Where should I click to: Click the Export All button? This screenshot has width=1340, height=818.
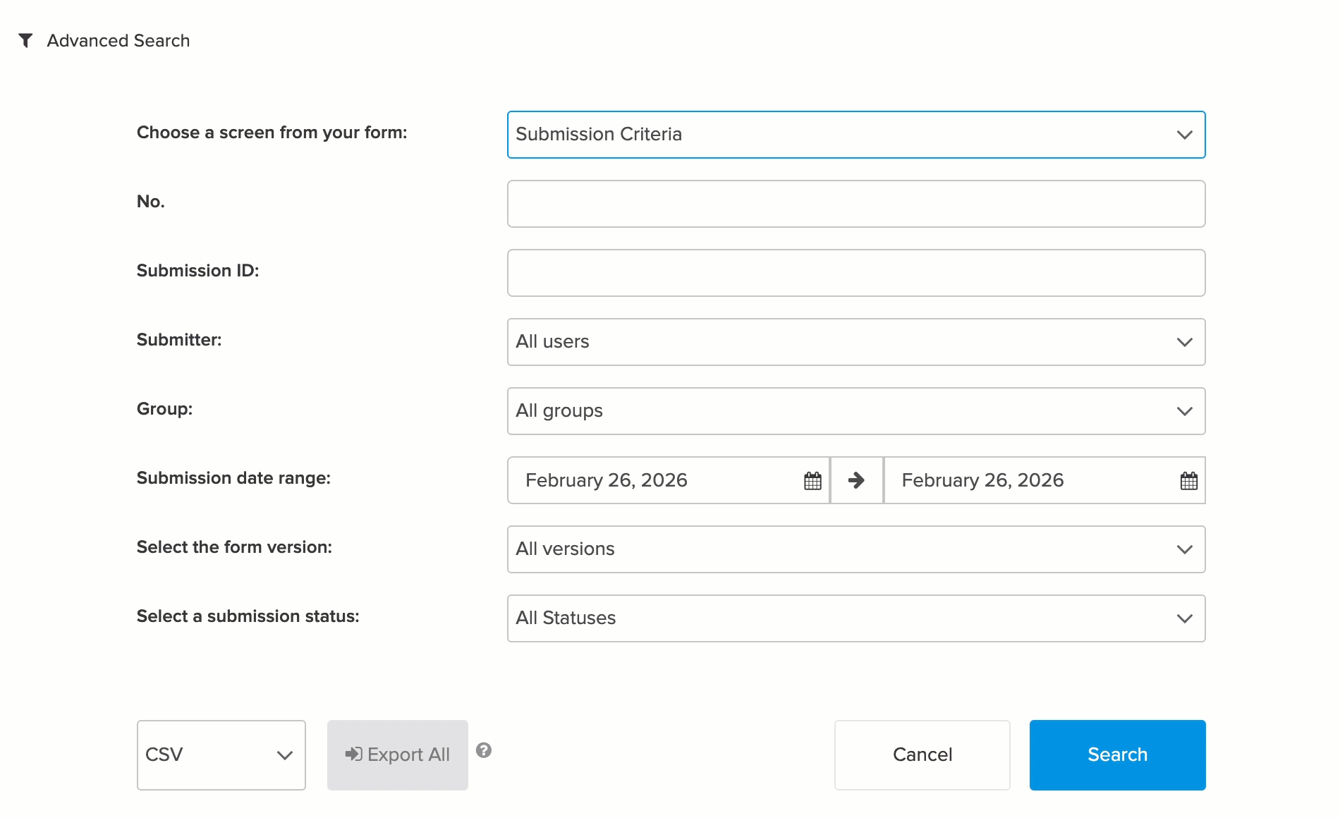pyautogui.click(x=397, y=755)
